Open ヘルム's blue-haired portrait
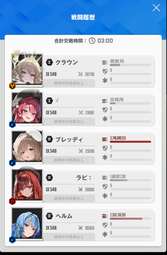Screen dimensions: 167x255 pos(27,223)
